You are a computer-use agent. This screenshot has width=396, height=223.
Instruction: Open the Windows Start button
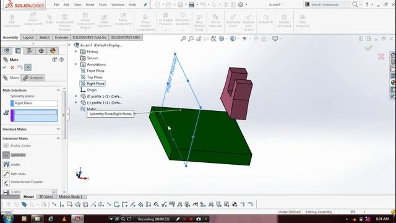(8, 219)
